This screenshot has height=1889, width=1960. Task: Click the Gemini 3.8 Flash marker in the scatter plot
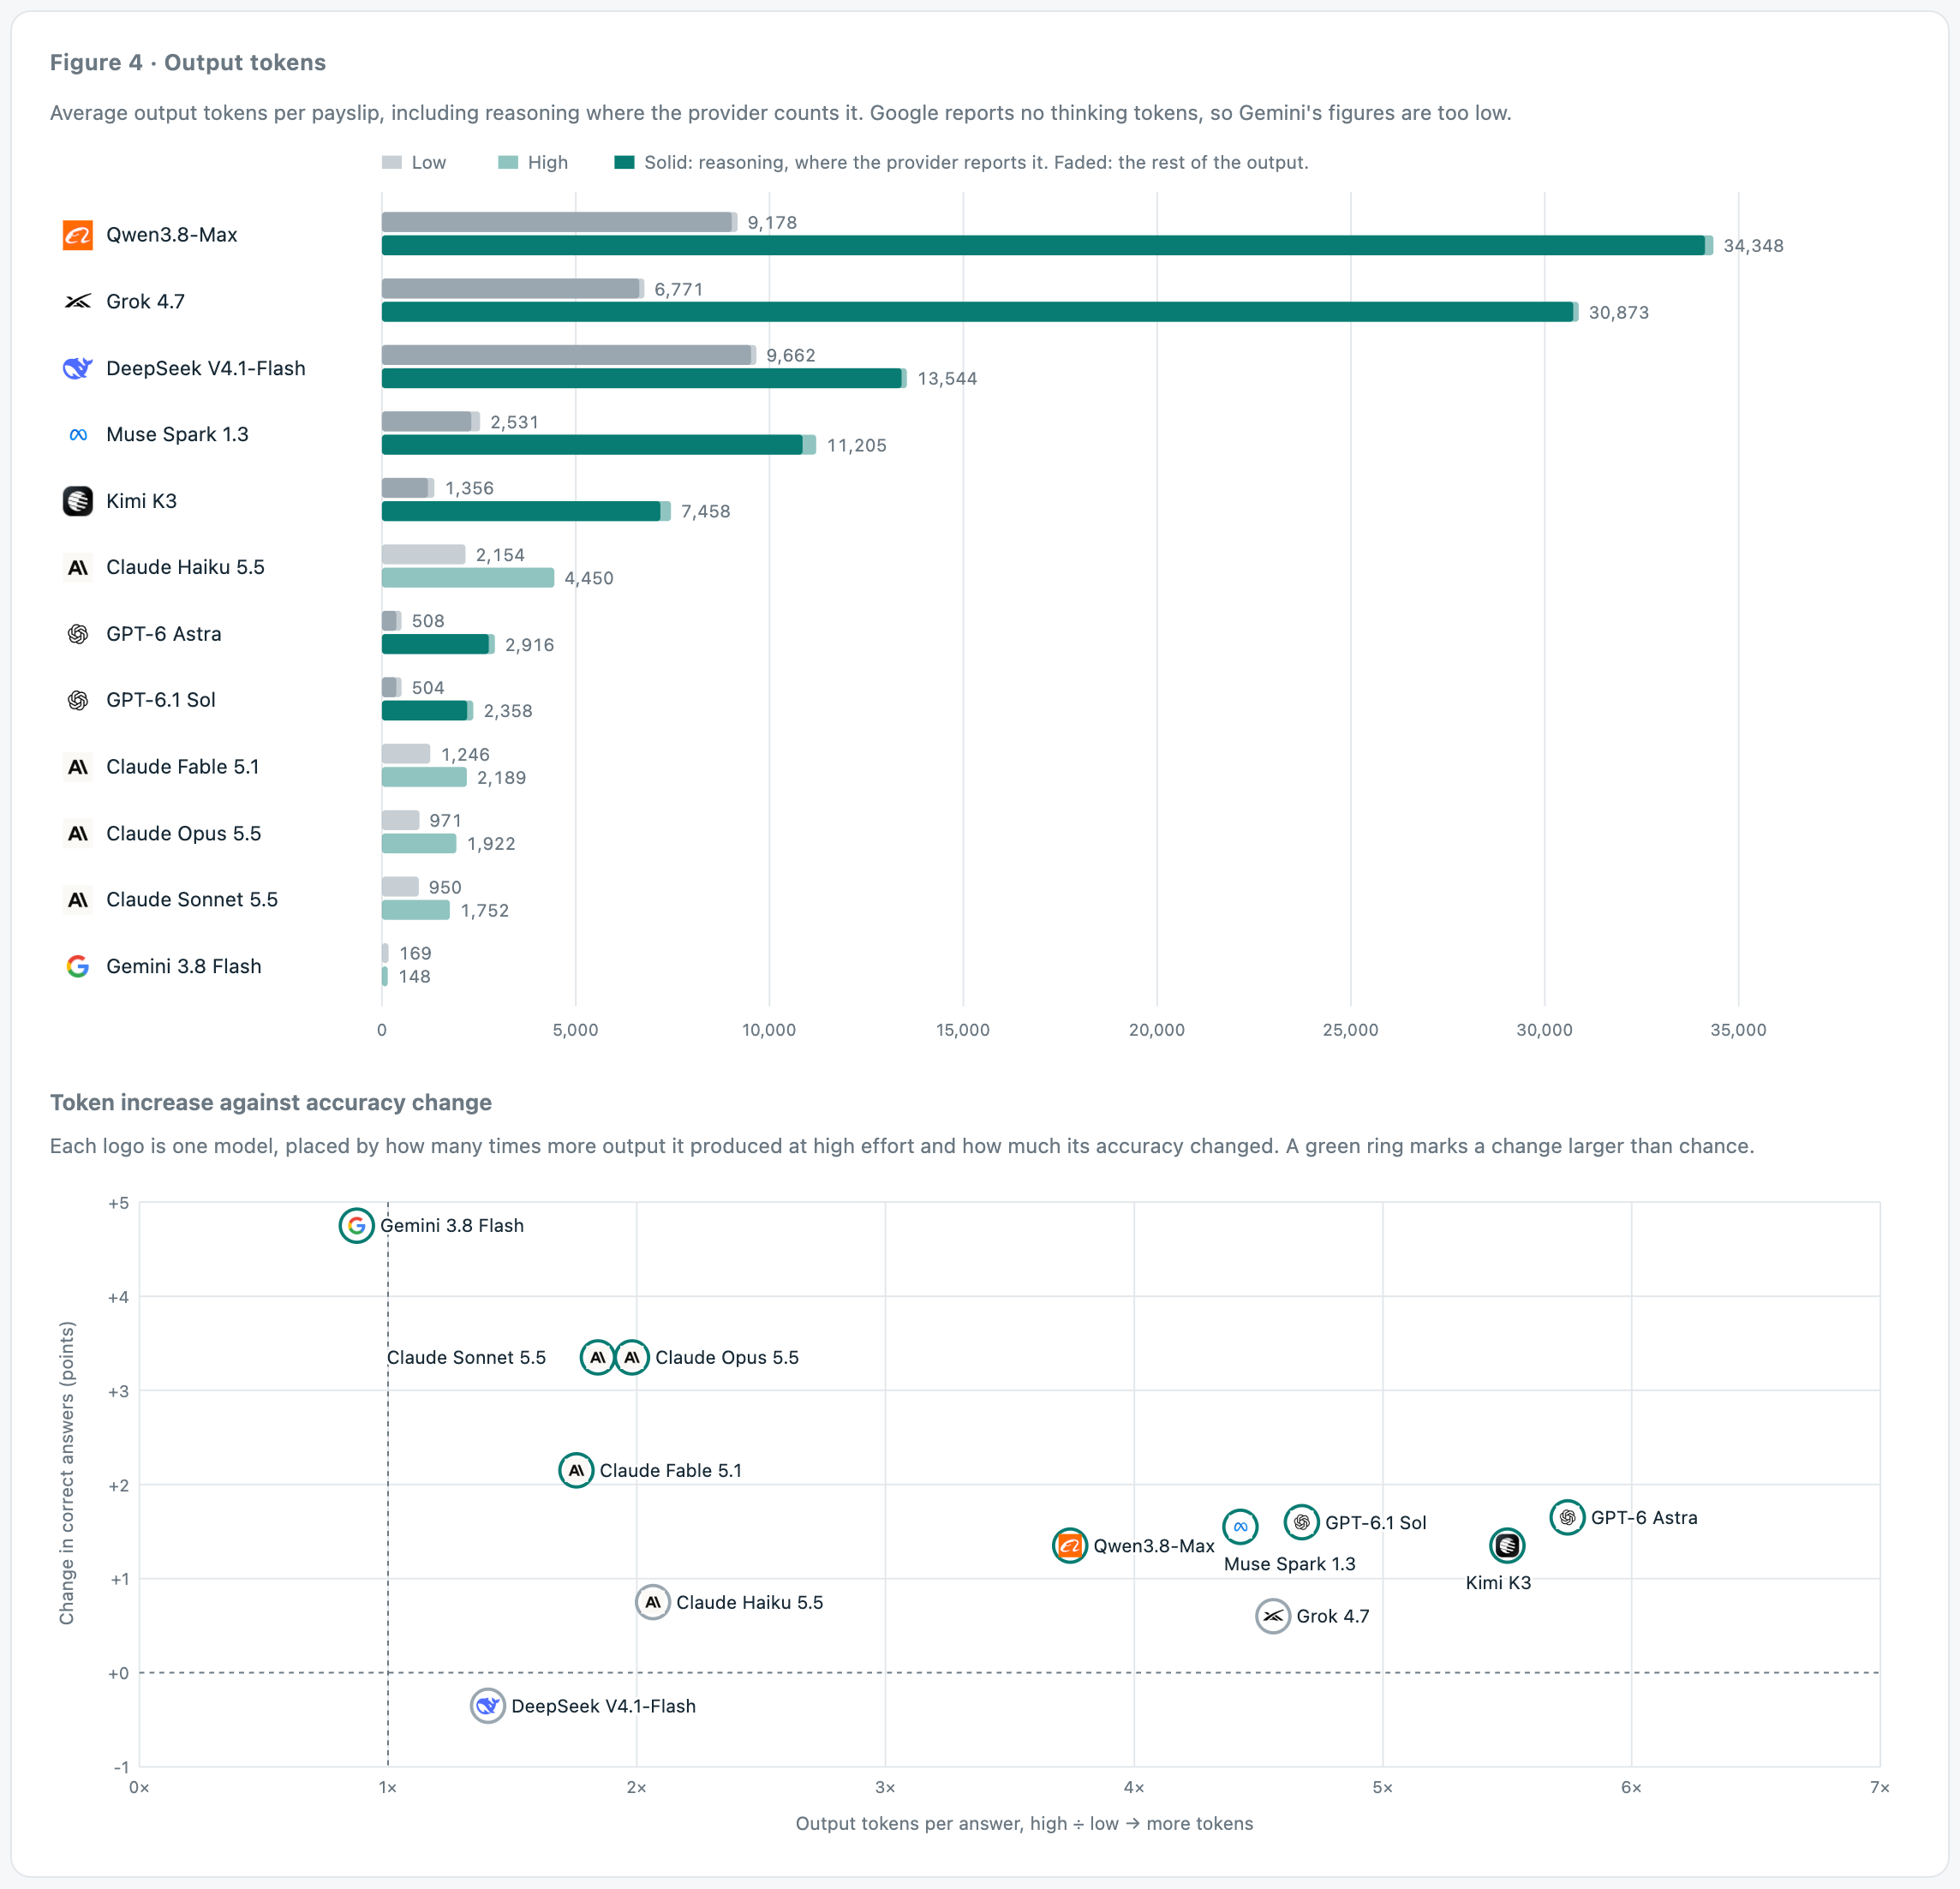(x=356, y=1225)
